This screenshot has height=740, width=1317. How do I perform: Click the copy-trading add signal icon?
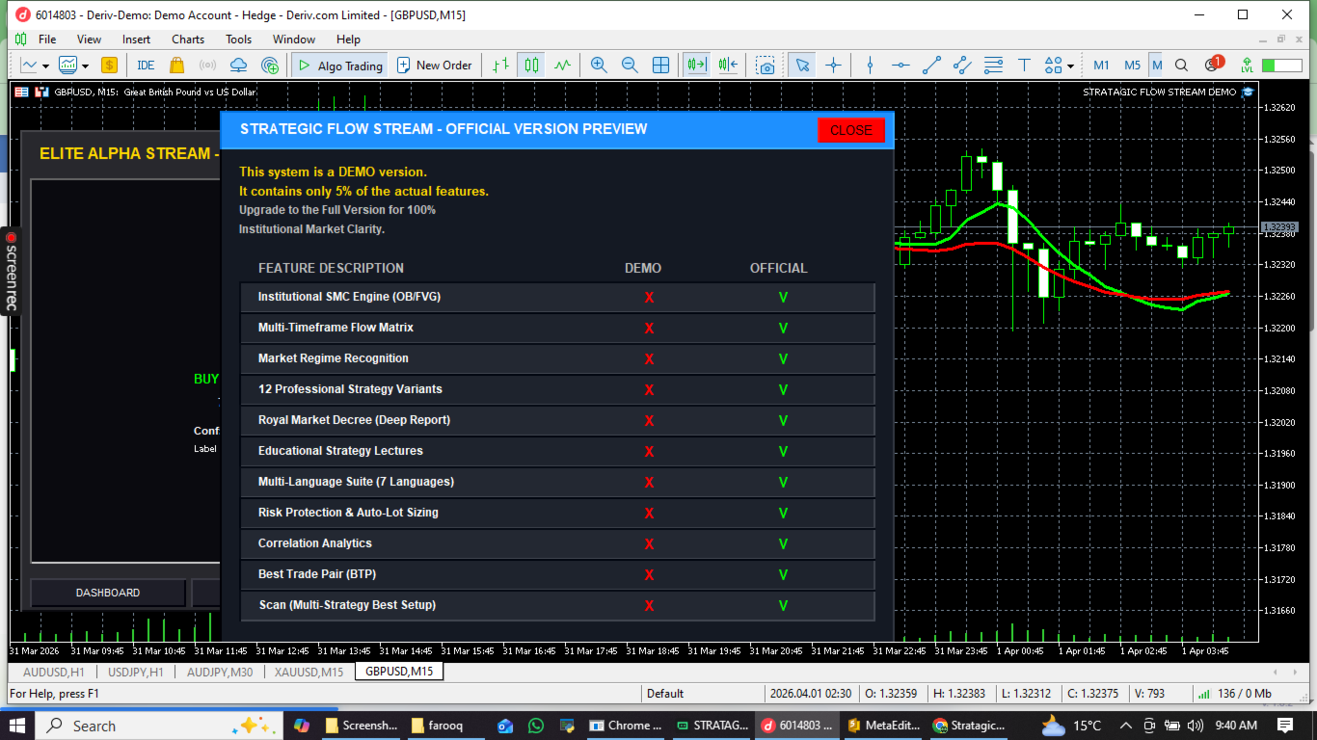[270, 66]
